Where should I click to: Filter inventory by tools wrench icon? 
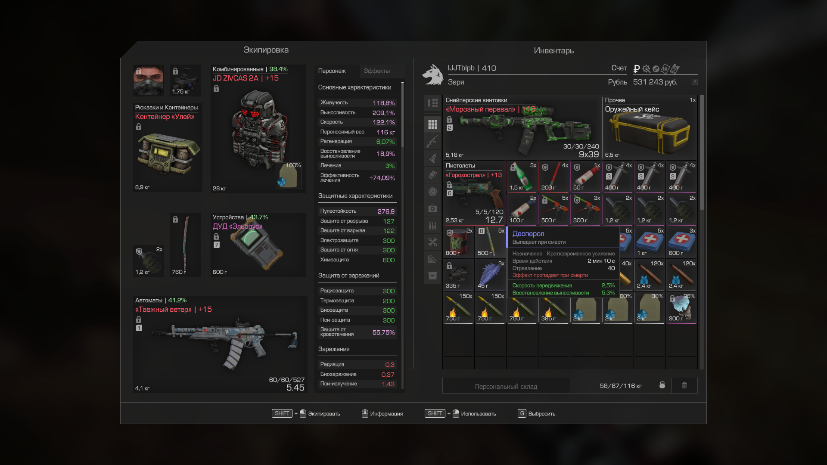pos(432,242)
